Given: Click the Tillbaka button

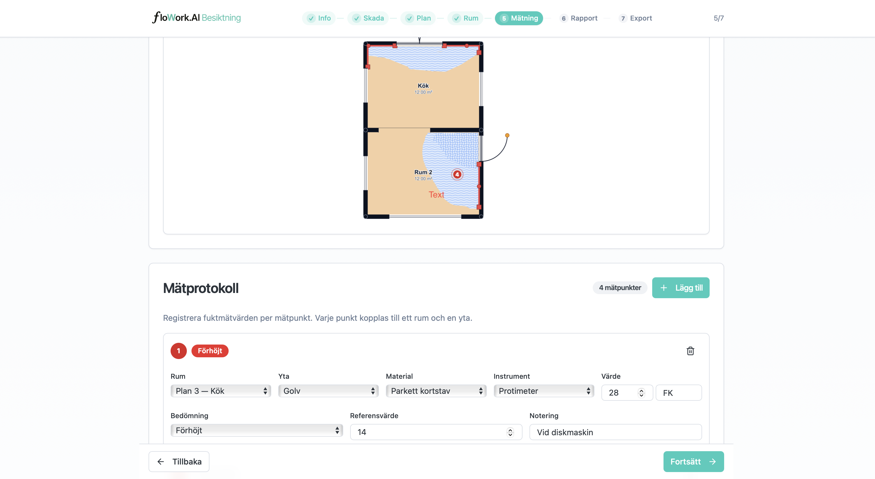Looking at the screenshot, I should 179,461.
